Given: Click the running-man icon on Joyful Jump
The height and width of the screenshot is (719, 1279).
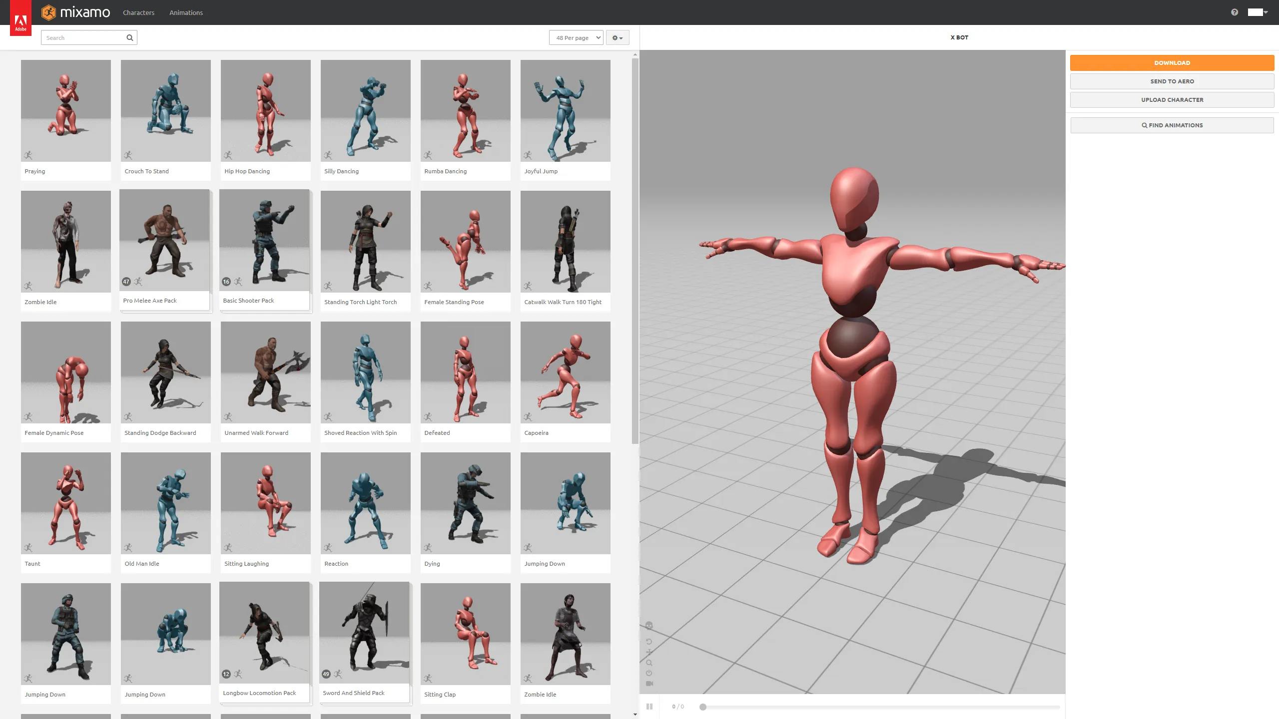Looking at the screenshot, I should pyautogui.click(x=528, y=155).
